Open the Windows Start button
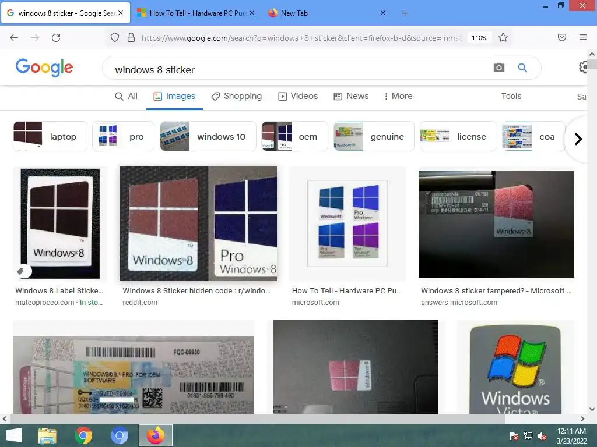The image size is (597, 447). click(14, 435)
